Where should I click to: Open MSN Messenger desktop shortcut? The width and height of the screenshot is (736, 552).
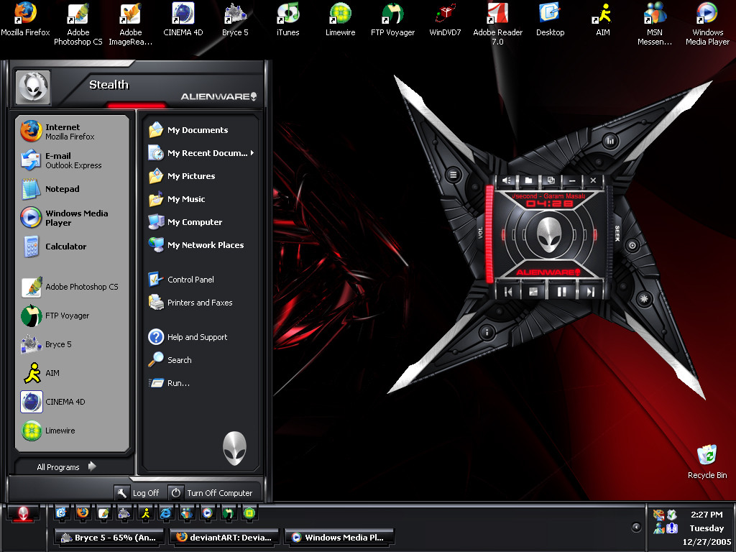tap(655, 24)
